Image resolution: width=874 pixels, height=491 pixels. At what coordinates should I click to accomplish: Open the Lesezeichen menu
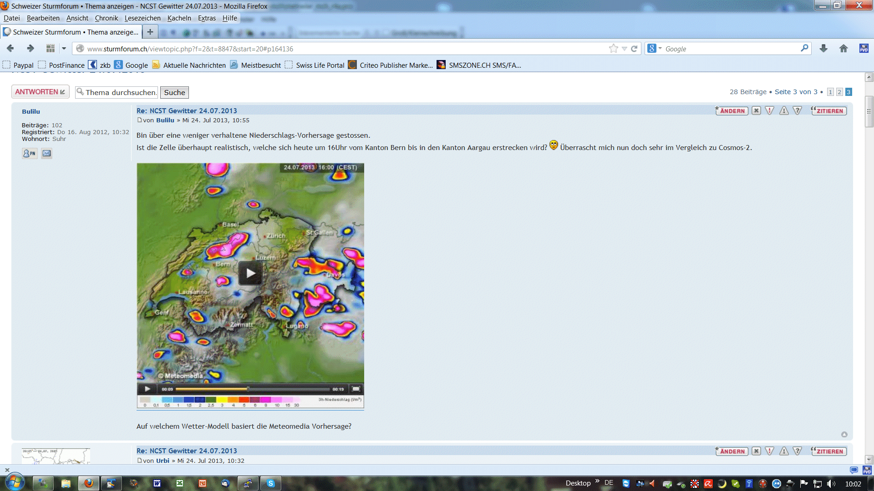click(142, 18)
